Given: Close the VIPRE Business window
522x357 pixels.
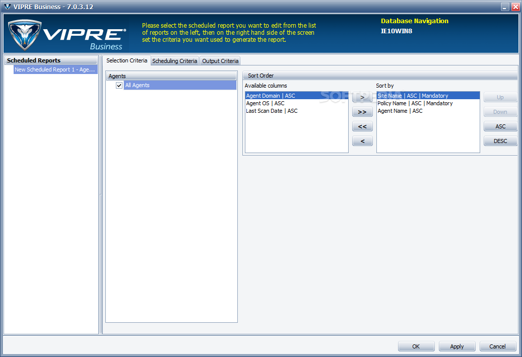Looking at the screenshot, I should point(515,7).
